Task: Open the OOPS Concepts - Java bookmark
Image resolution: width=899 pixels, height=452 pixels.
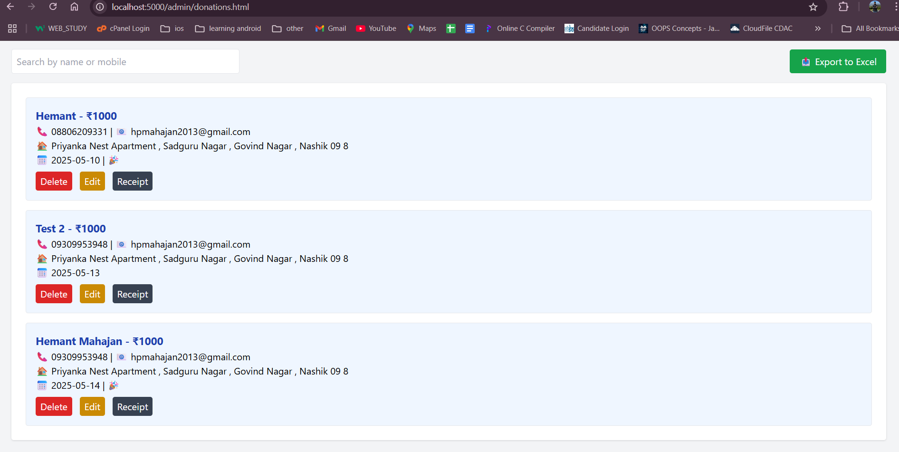Action: click(x=679, y=28)
